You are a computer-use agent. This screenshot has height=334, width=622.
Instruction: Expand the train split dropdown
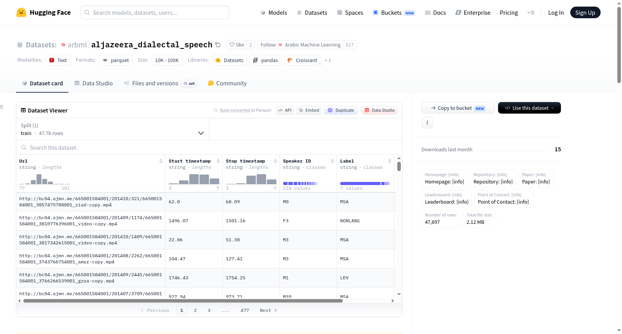(113, 129)
